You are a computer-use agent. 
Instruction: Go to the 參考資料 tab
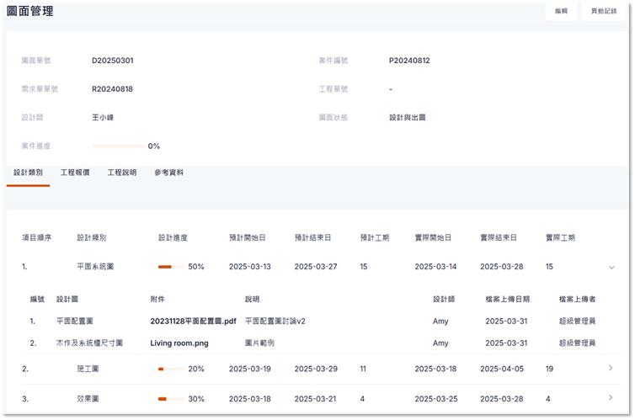(x=168, y=173)
